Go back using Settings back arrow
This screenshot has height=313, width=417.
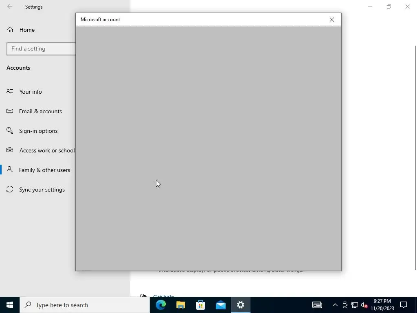[10, 7]
